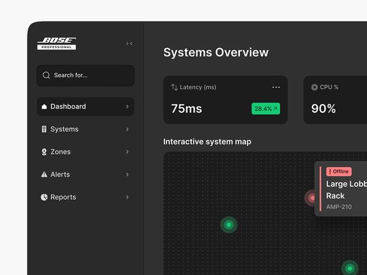The image size is (367, 275).
Task: Click the Alerts warning triangle icon
Action: [x=44, y=174]
